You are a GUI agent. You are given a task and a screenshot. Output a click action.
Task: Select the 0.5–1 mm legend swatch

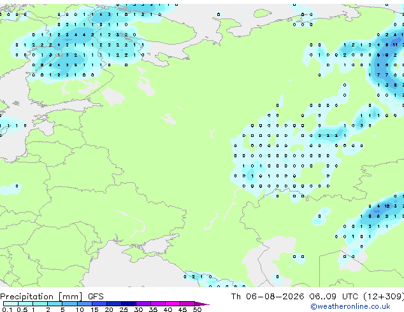tap(25, 304)
